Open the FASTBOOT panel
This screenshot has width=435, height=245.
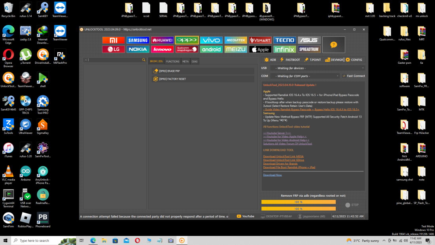click(x=290, y=60)
